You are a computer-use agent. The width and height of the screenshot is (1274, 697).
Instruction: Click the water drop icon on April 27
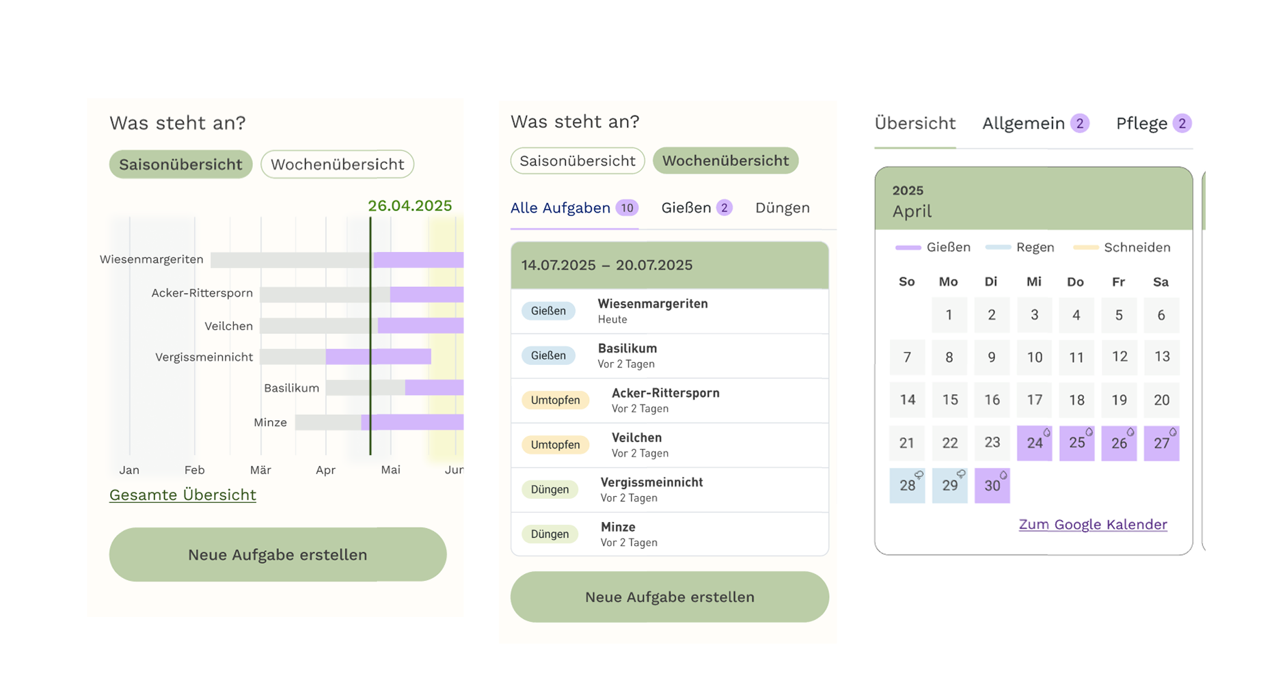click(x=1173, y=433)
